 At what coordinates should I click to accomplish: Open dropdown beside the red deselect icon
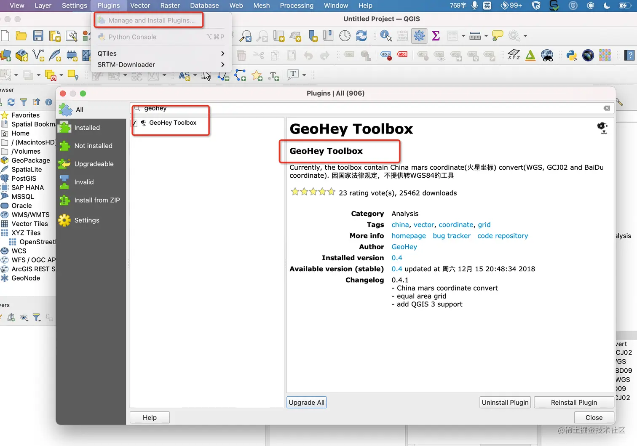click(x=61, y=75)
